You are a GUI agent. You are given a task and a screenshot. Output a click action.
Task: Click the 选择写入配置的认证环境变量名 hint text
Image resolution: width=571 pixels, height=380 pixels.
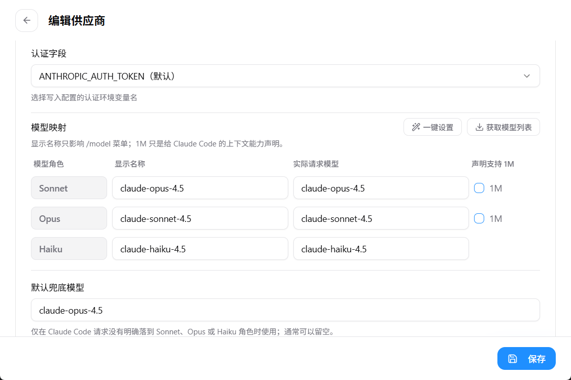[84, 97]
